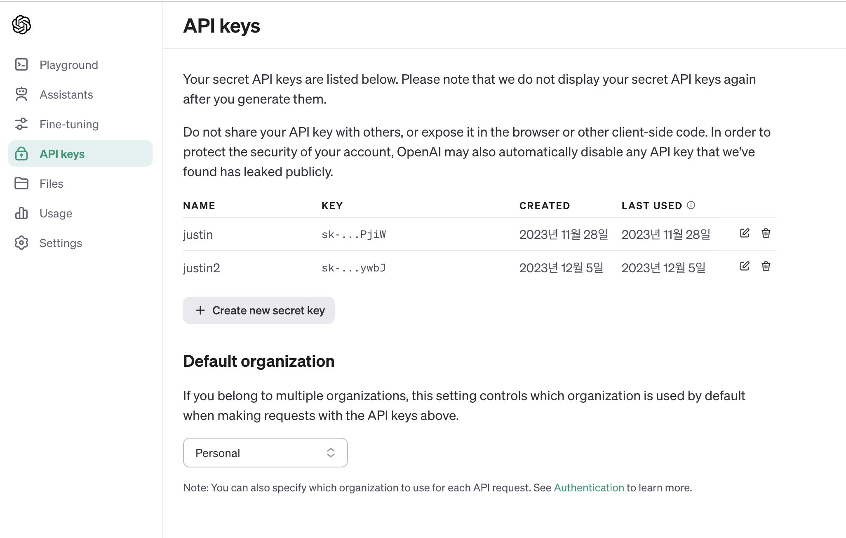This screenshot has width=846, height=538.
Task: Click the Last Used info icon
Action: pyautogui.click(x=691, y=205)
